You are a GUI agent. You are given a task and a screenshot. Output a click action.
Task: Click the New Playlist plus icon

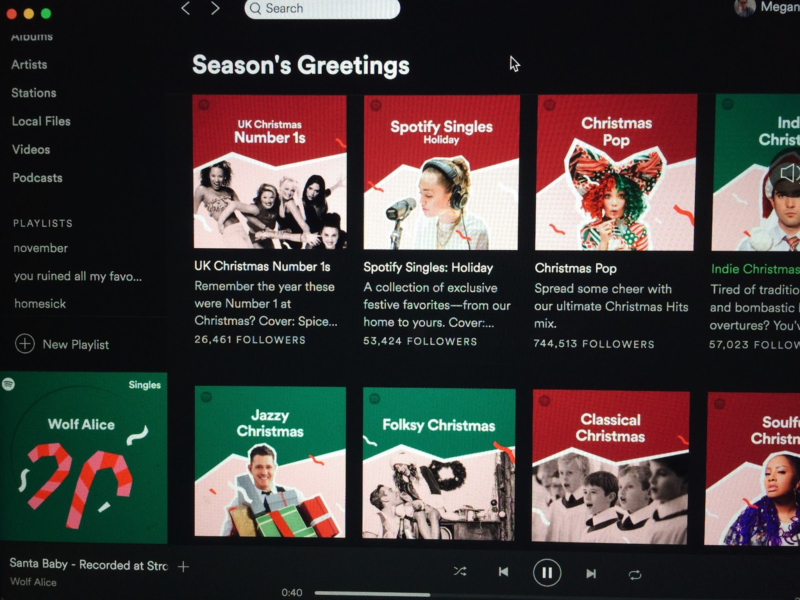(x=25, y=343)
